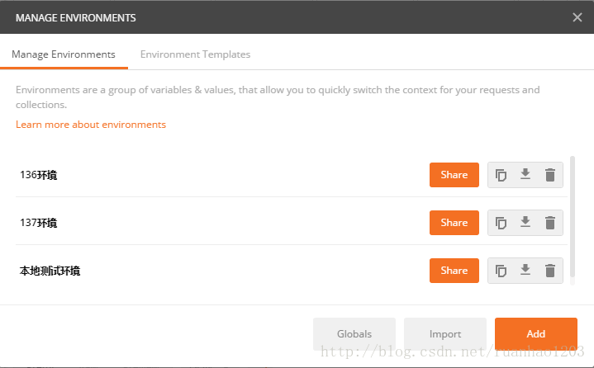Duplicate the 136环境 environment
594x368 pixels.
point(501,175)
